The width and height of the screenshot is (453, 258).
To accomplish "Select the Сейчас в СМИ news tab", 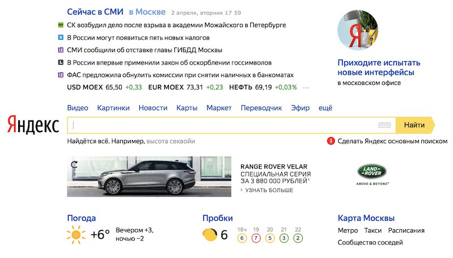I will tap(95, 12).
